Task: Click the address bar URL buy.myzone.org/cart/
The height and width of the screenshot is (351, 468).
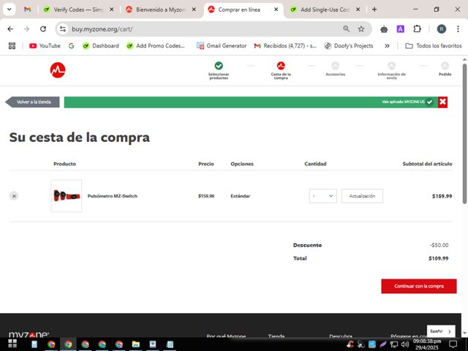Action: tap(102, 29)
